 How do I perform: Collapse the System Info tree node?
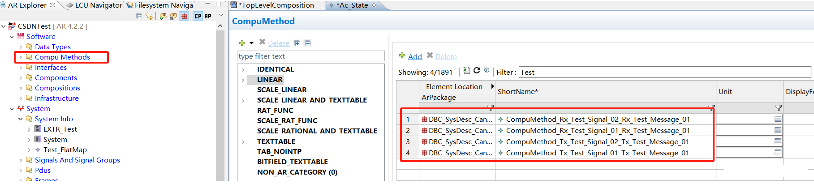coord(21,119)
